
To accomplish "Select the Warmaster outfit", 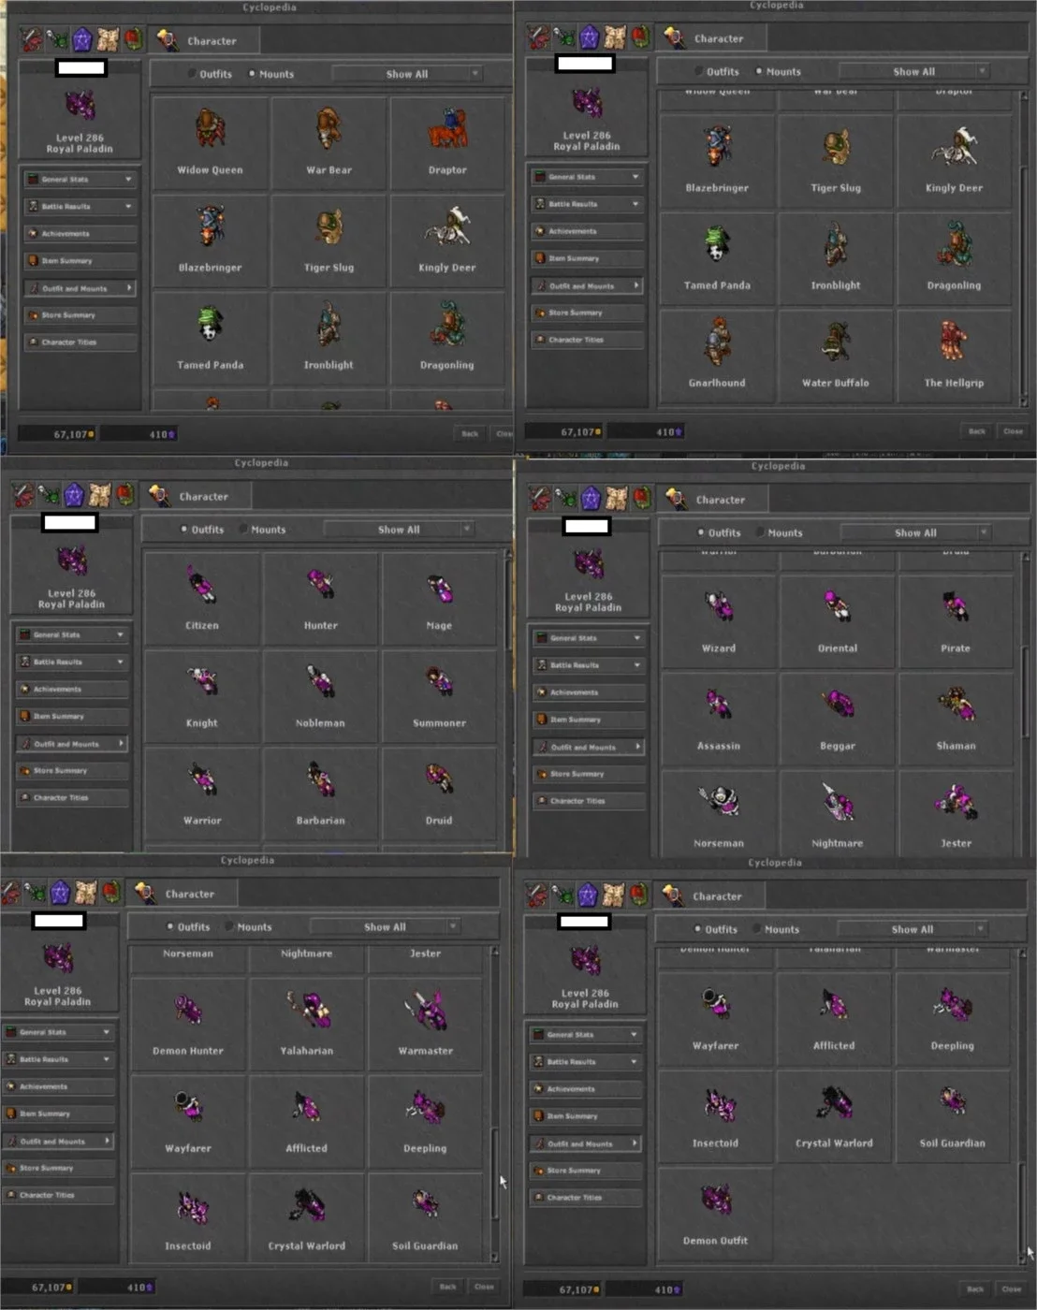I will click(x=425, y=1024).
